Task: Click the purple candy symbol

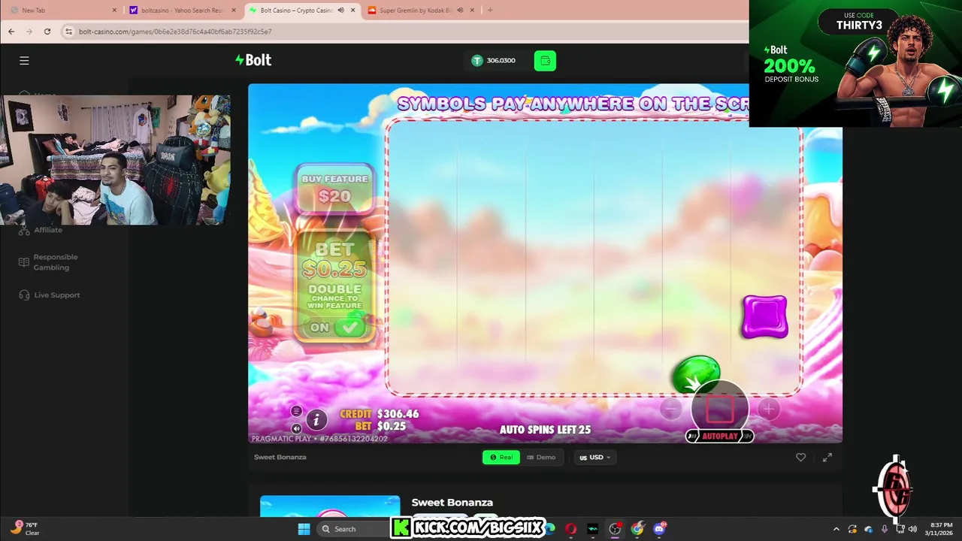Action: (x=765, y=316)
